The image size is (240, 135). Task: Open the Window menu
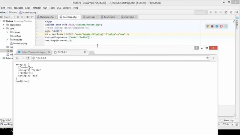click(x=67, y=8)
